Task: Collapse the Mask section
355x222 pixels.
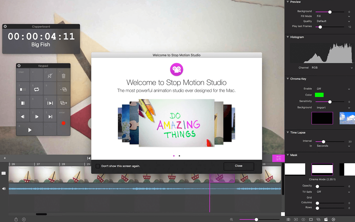Action: click(x=288, y=155)
